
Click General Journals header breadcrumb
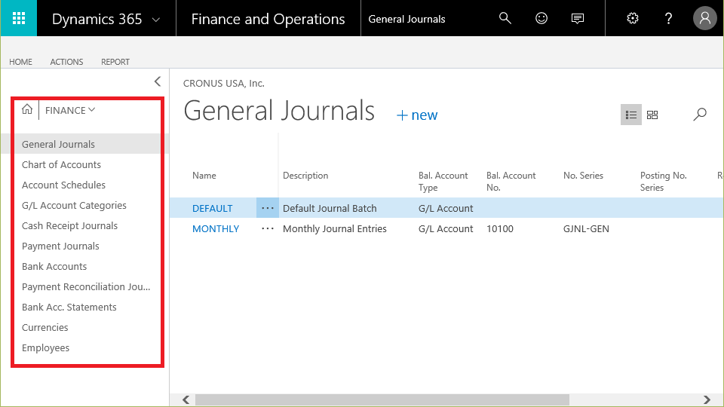(x=406, y=19)
